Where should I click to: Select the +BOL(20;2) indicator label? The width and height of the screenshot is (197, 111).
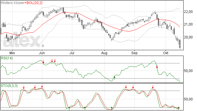(x=34, y=3)
